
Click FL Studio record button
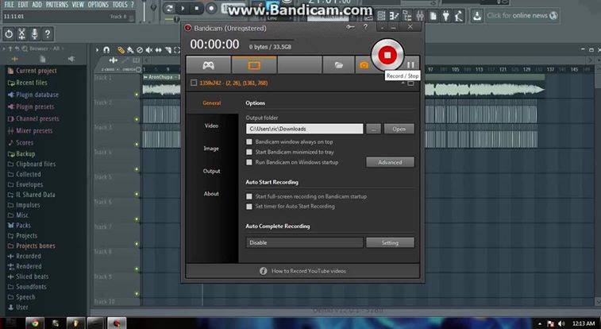211,9
